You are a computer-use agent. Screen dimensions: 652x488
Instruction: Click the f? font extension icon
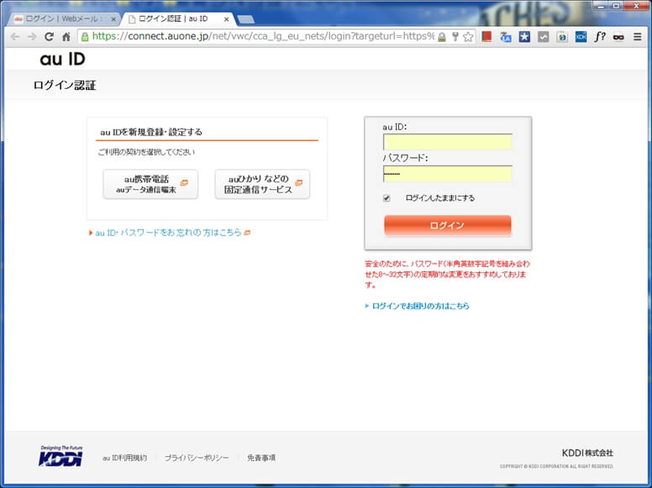600,37
